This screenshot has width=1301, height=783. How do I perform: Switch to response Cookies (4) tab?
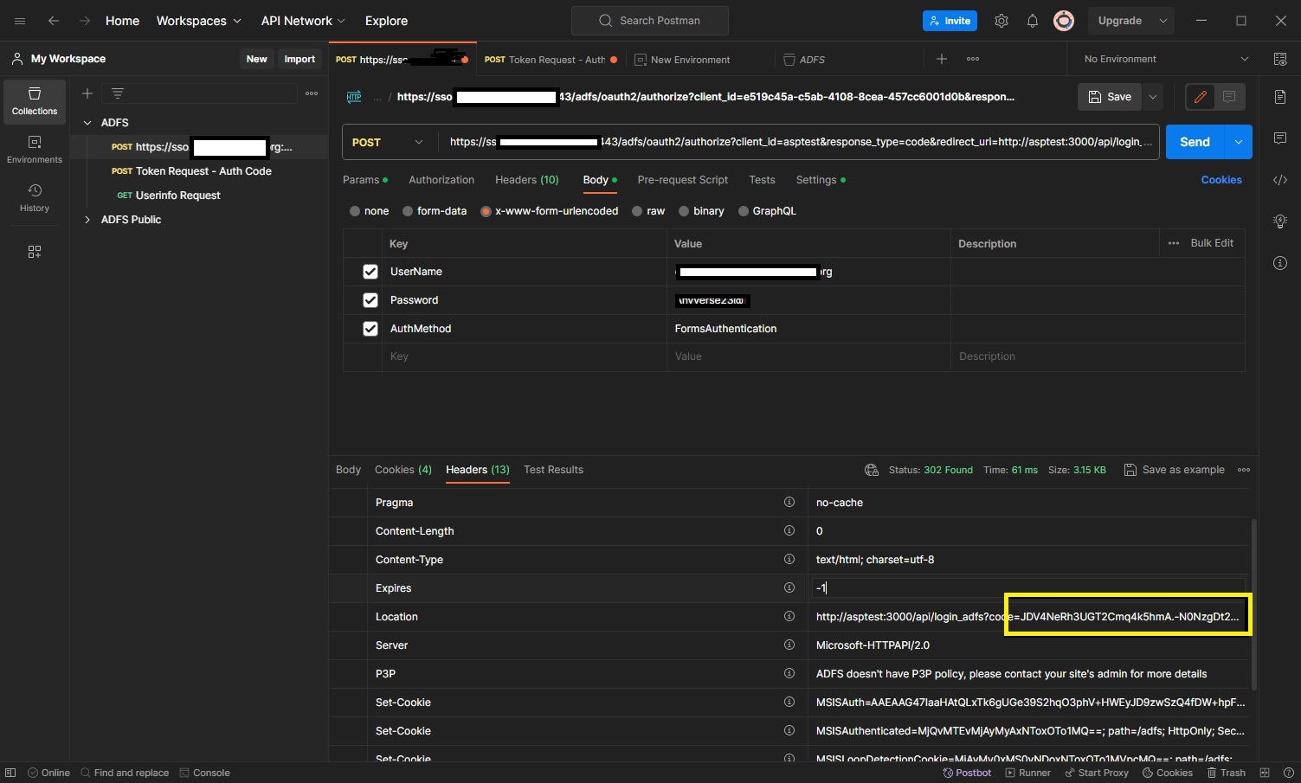tap(403, 470)
